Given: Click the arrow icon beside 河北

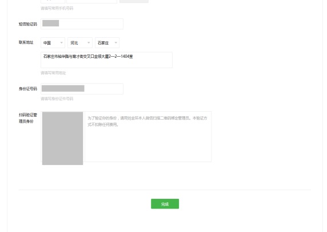Looking at the screenshot, I should [x=89, y=42].
